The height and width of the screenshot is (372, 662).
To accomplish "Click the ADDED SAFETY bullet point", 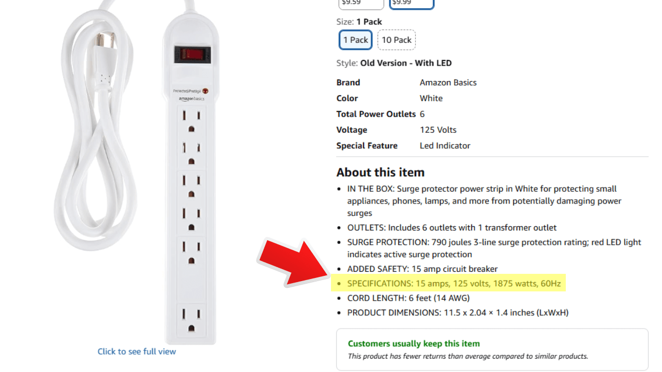I will coord(422,269).
